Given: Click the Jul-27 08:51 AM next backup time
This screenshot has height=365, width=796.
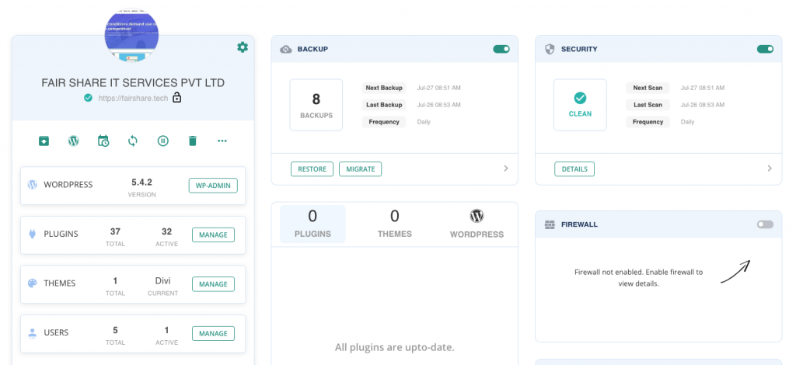Looking at the screenshot, I should [x=438, y=88].
